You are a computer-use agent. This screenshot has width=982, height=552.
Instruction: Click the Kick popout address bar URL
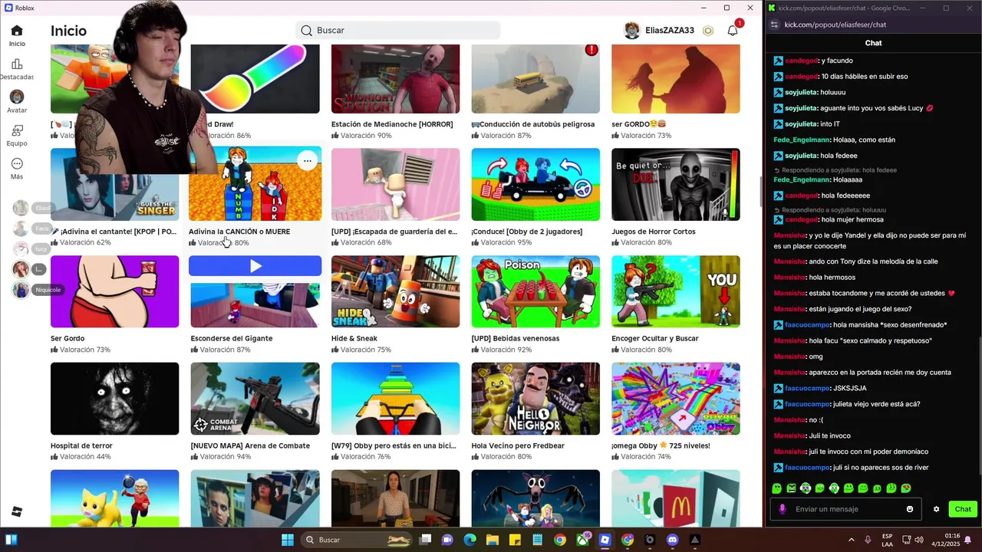pyautogui.click(x=835, y=25)
